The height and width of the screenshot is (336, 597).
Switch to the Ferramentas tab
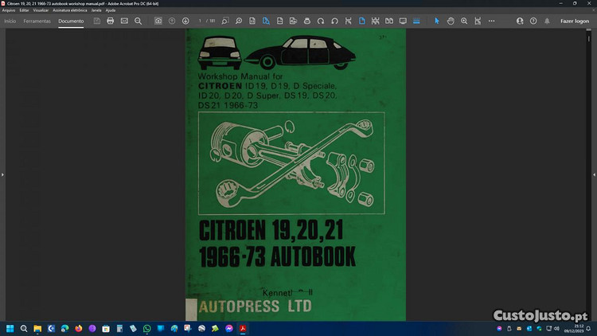(x=37, y=21)
